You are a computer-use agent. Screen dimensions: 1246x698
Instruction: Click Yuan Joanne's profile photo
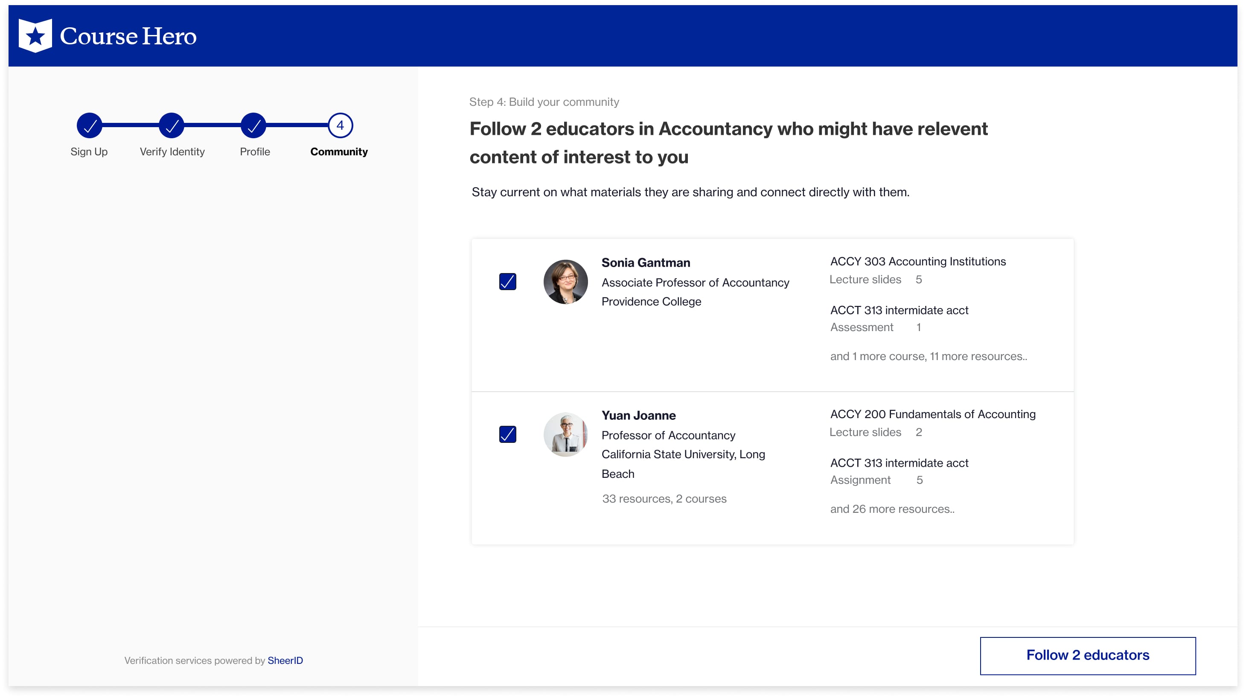pos(565,434)
